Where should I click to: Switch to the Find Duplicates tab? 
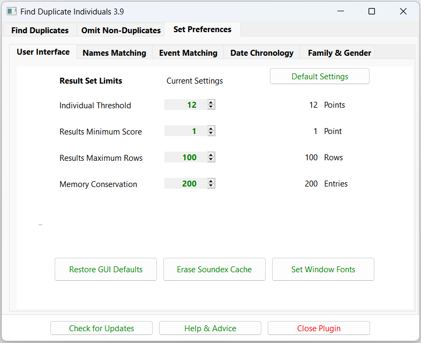click(40, 30)
